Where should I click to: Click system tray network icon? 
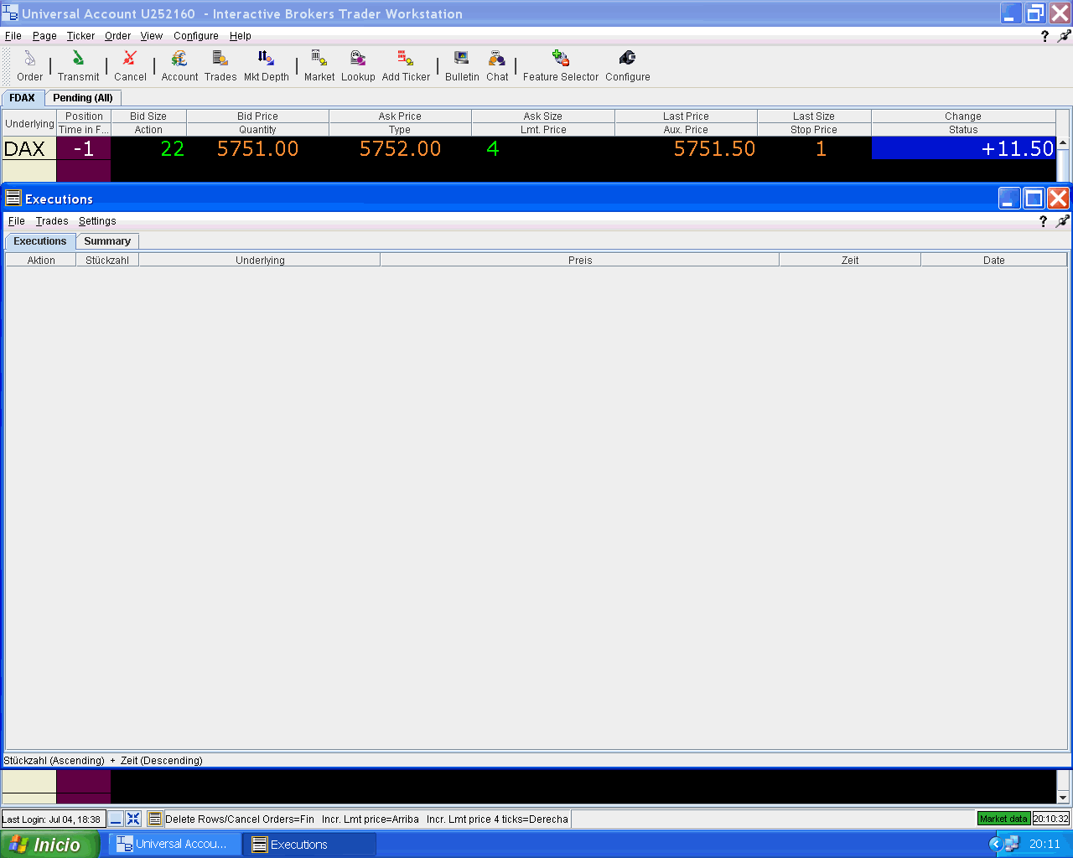coord(1012,844)
